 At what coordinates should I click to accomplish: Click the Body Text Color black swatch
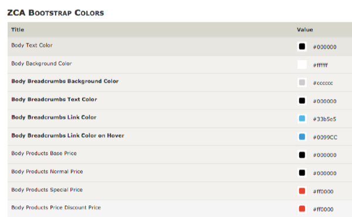coord(302,46)
